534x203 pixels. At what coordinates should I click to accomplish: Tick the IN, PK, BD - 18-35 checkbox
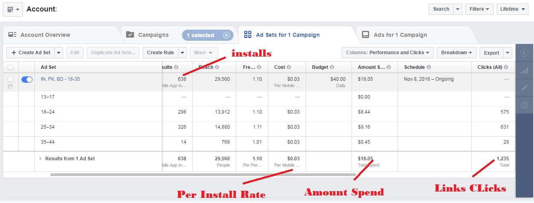(10, 80)
